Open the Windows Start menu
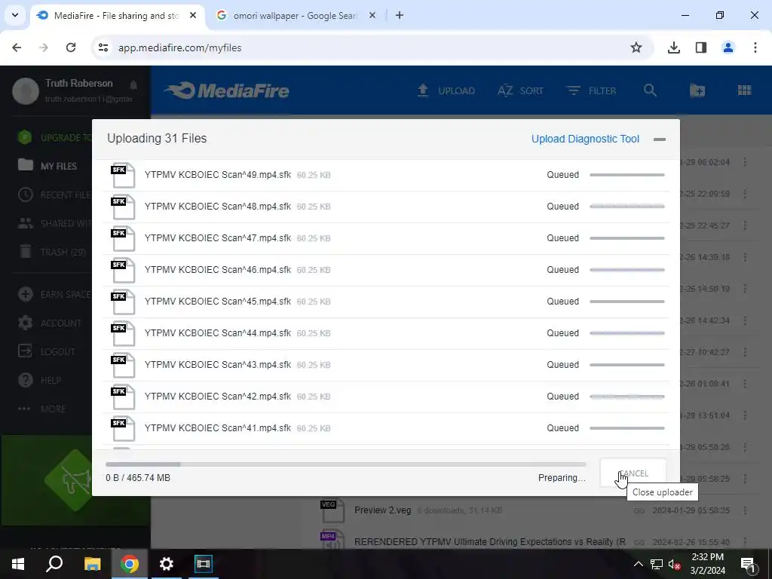Image resolution: width=772 pixels, height=579 pixels. coord(18,564)
